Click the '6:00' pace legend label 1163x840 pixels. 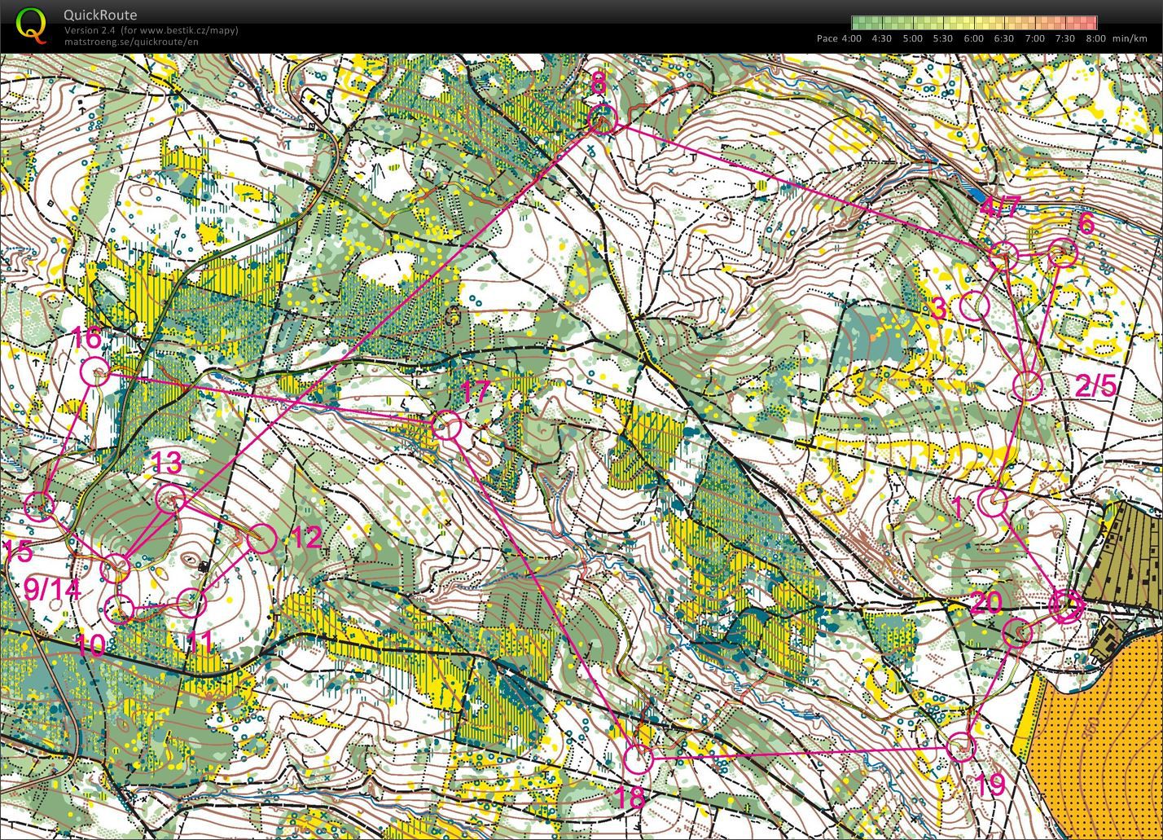(973, 38)
